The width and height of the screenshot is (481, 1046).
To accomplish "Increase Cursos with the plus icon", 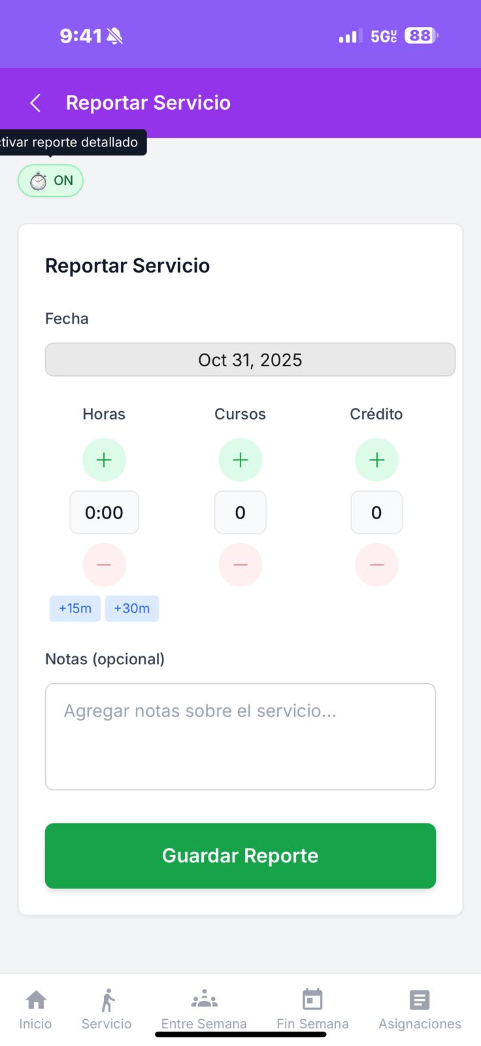I will 241,460.
